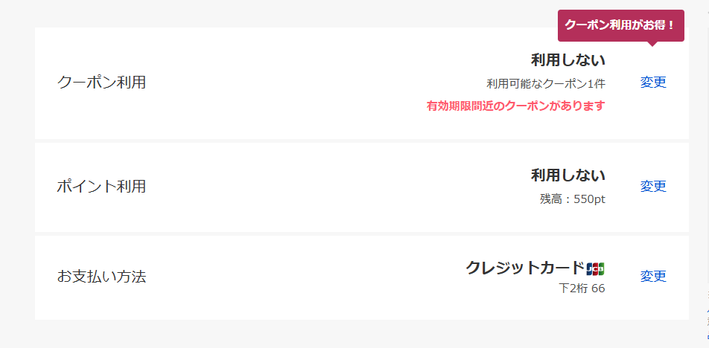Click the ポイント利用 row heading

(101, 186)
